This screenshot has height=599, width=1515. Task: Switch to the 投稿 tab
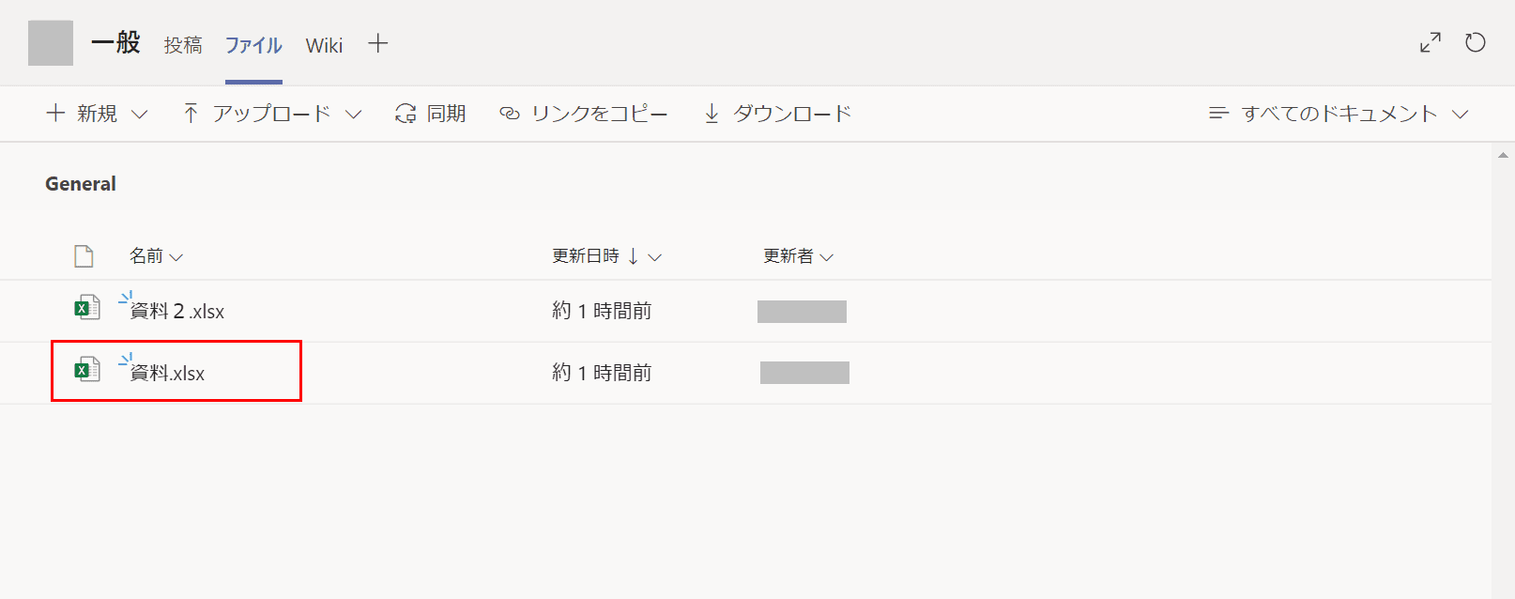coord(183,45)
